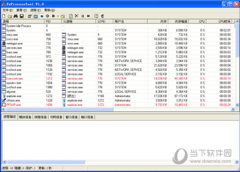Click the floppy disk save icon
This screenshot has height=172, width=240.
(x=22, y=16)
